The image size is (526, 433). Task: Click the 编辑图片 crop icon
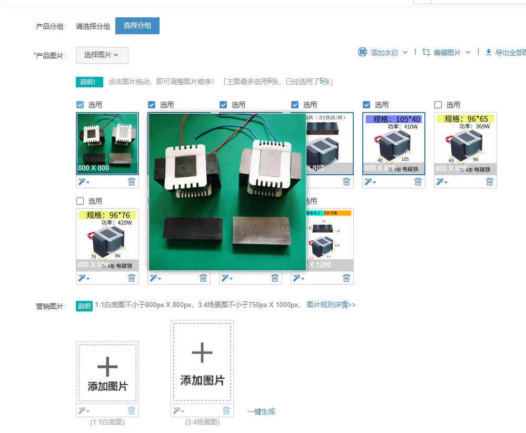(426, 52)
